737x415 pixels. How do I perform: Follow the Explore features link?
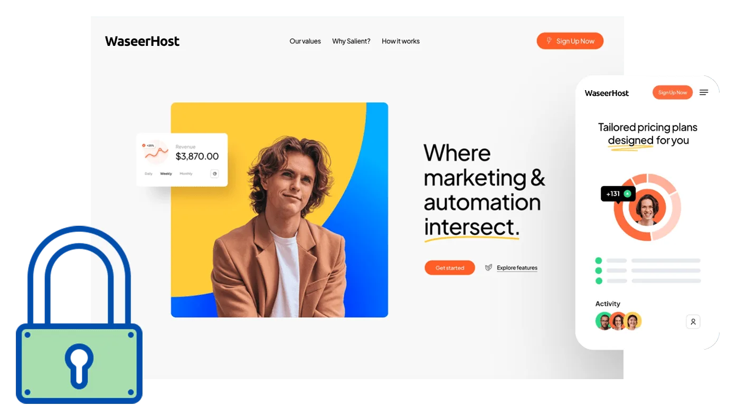coord(517,268)
